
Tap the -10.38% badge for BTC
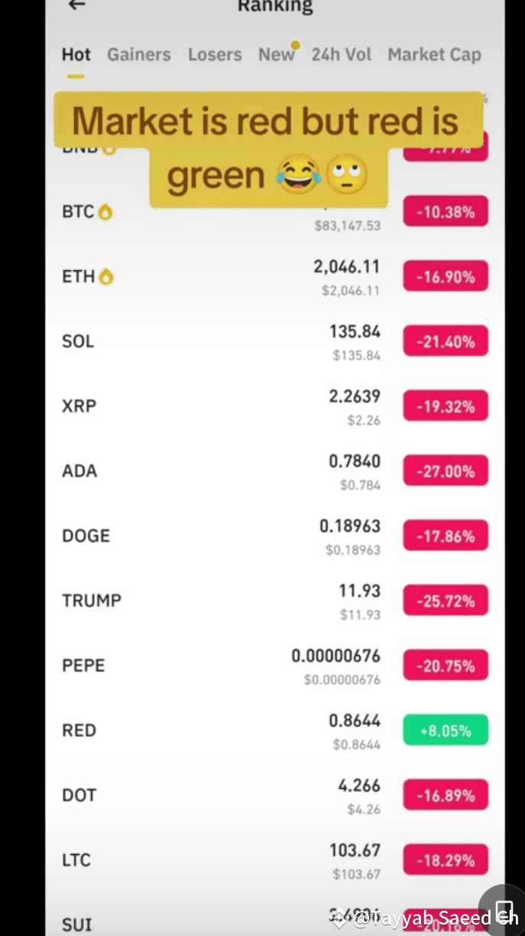click(446, 211)
